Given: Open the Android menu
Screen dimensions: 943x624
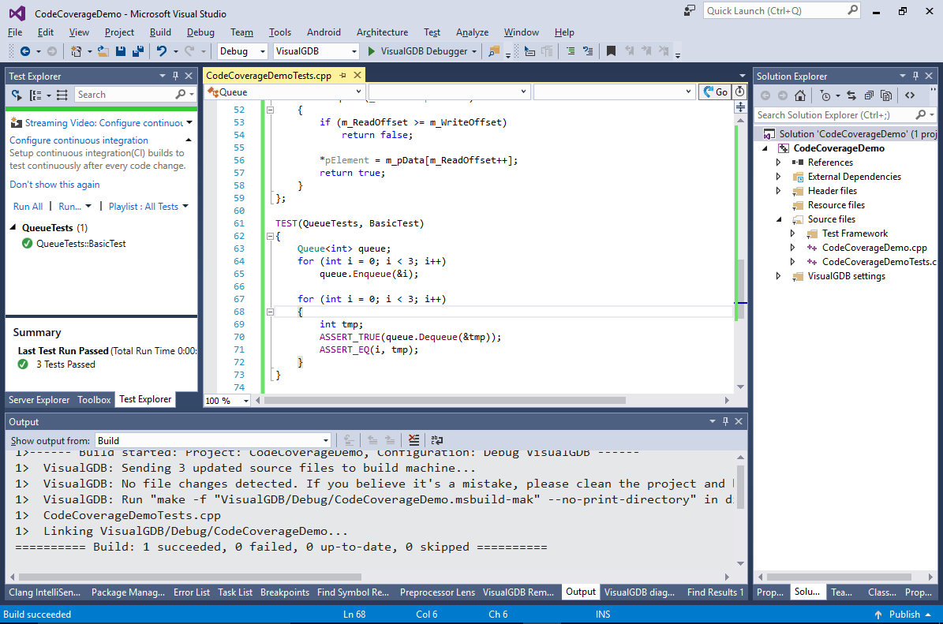Looking at the screenshot, I should click(324, 32).
